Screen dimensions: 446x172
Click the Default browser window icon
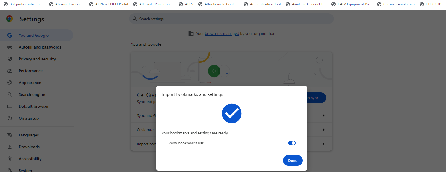(10, 106)
